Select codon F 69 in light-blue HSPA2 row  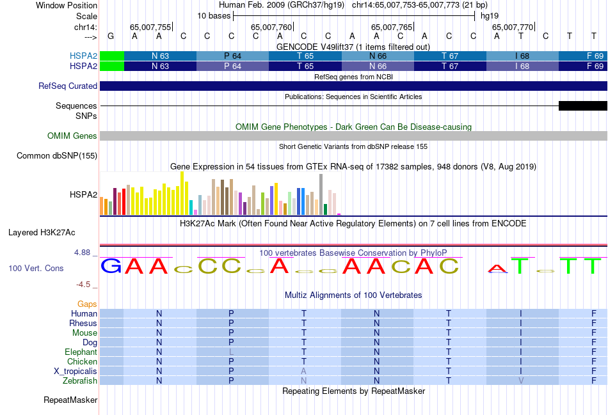tap(583, 56)
